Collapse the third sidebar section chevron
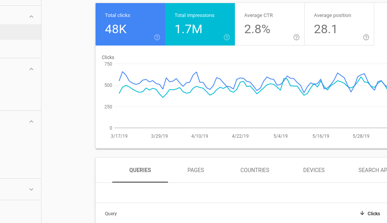This screenshot has height=223, width=387. (31, 122)
